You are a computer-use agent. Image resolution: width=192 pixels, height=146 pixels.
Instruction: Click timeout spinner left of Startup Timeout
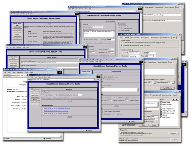pos(154,82)
